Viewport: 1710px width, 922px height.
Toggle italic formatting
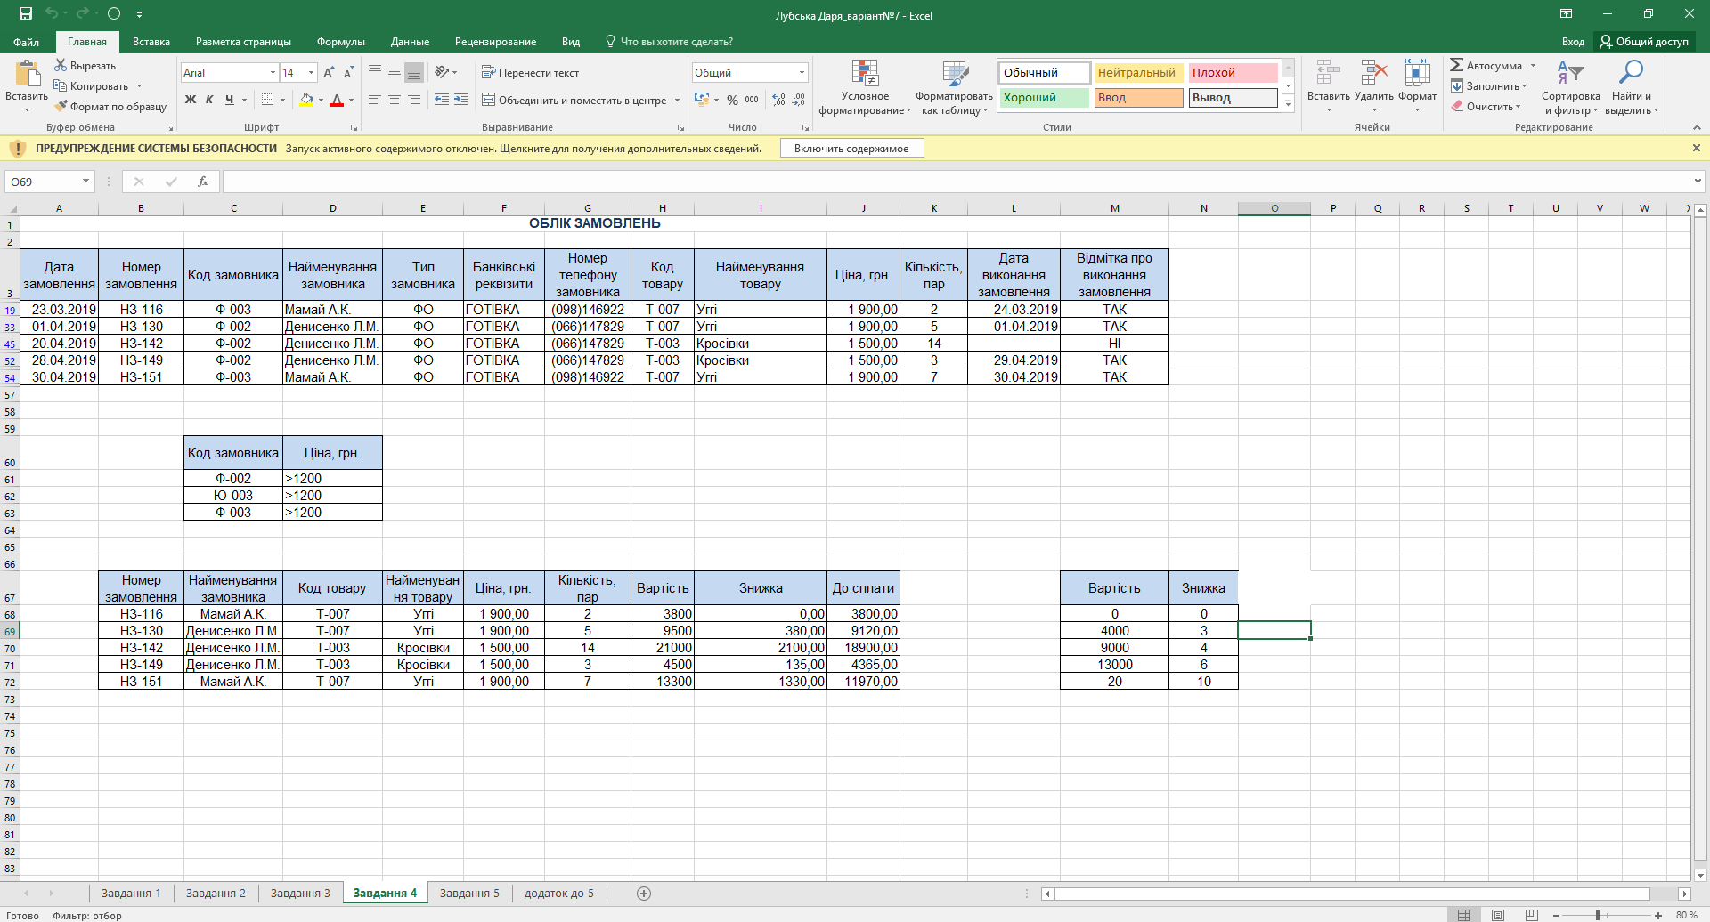click(x=209, y=100)
